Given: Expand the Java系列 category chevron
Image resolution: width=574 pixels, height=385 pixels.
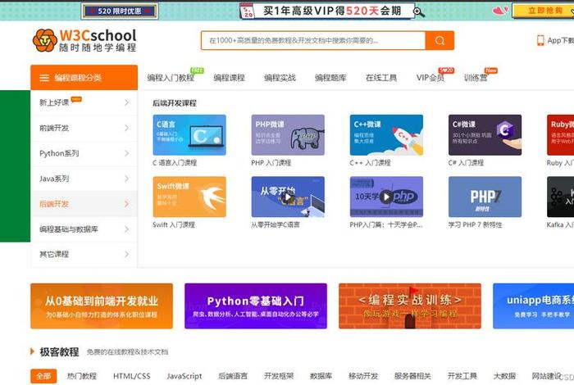Looking at the screenshot, I should [126, 179].
